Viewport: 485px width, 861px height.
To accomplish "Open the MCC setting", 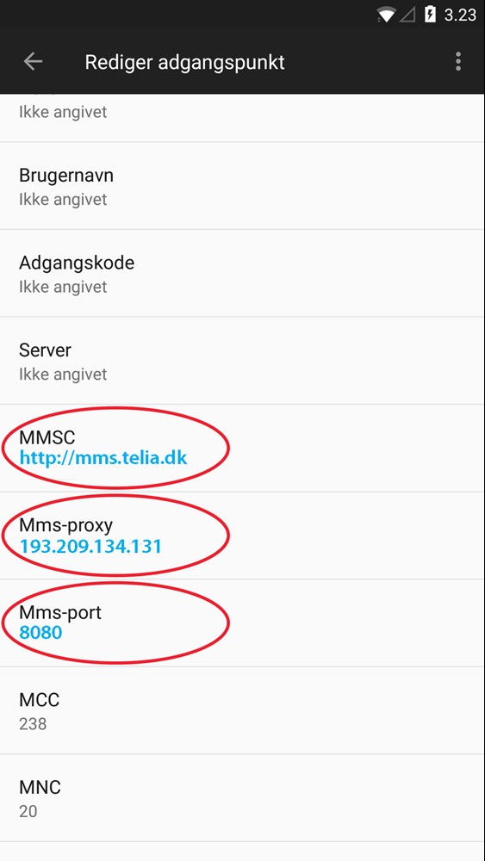I will pos(242,710).
